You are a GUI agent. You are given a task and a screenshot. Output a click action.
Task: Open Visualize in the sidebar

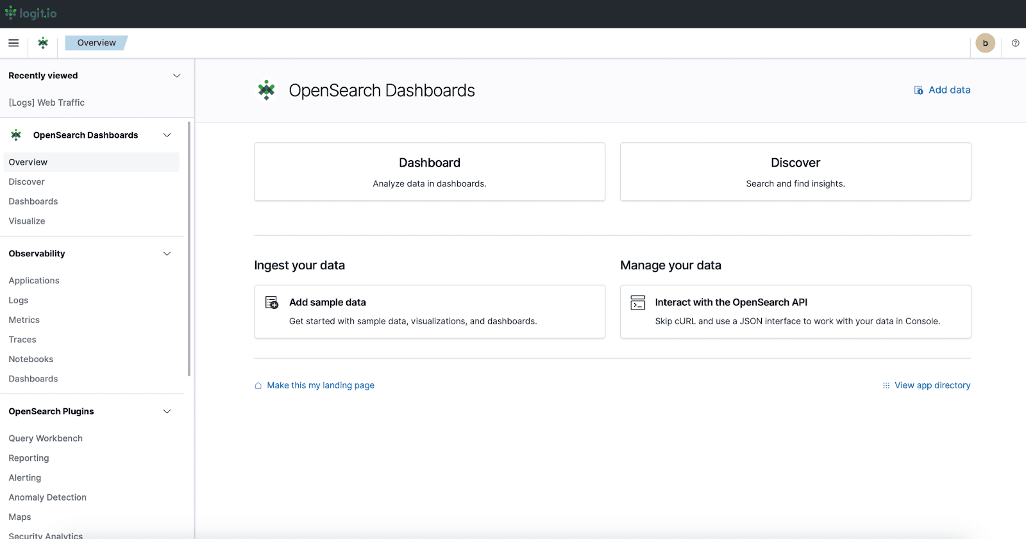coord(27,221)
